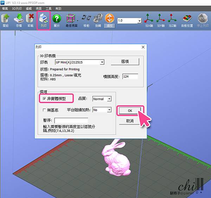Viewport: 211px width, 198px height.
Task: Open the 工具 (Tools) menu
Action: 49,8
